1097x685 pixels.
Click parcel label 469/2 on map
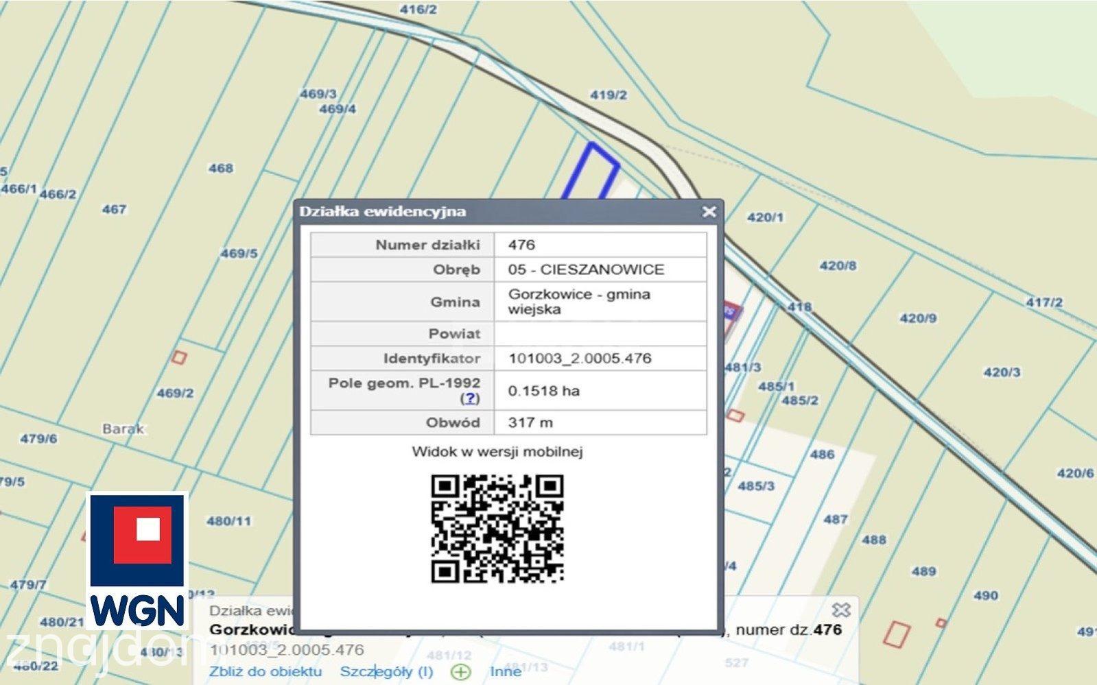(x=175, y=393)
